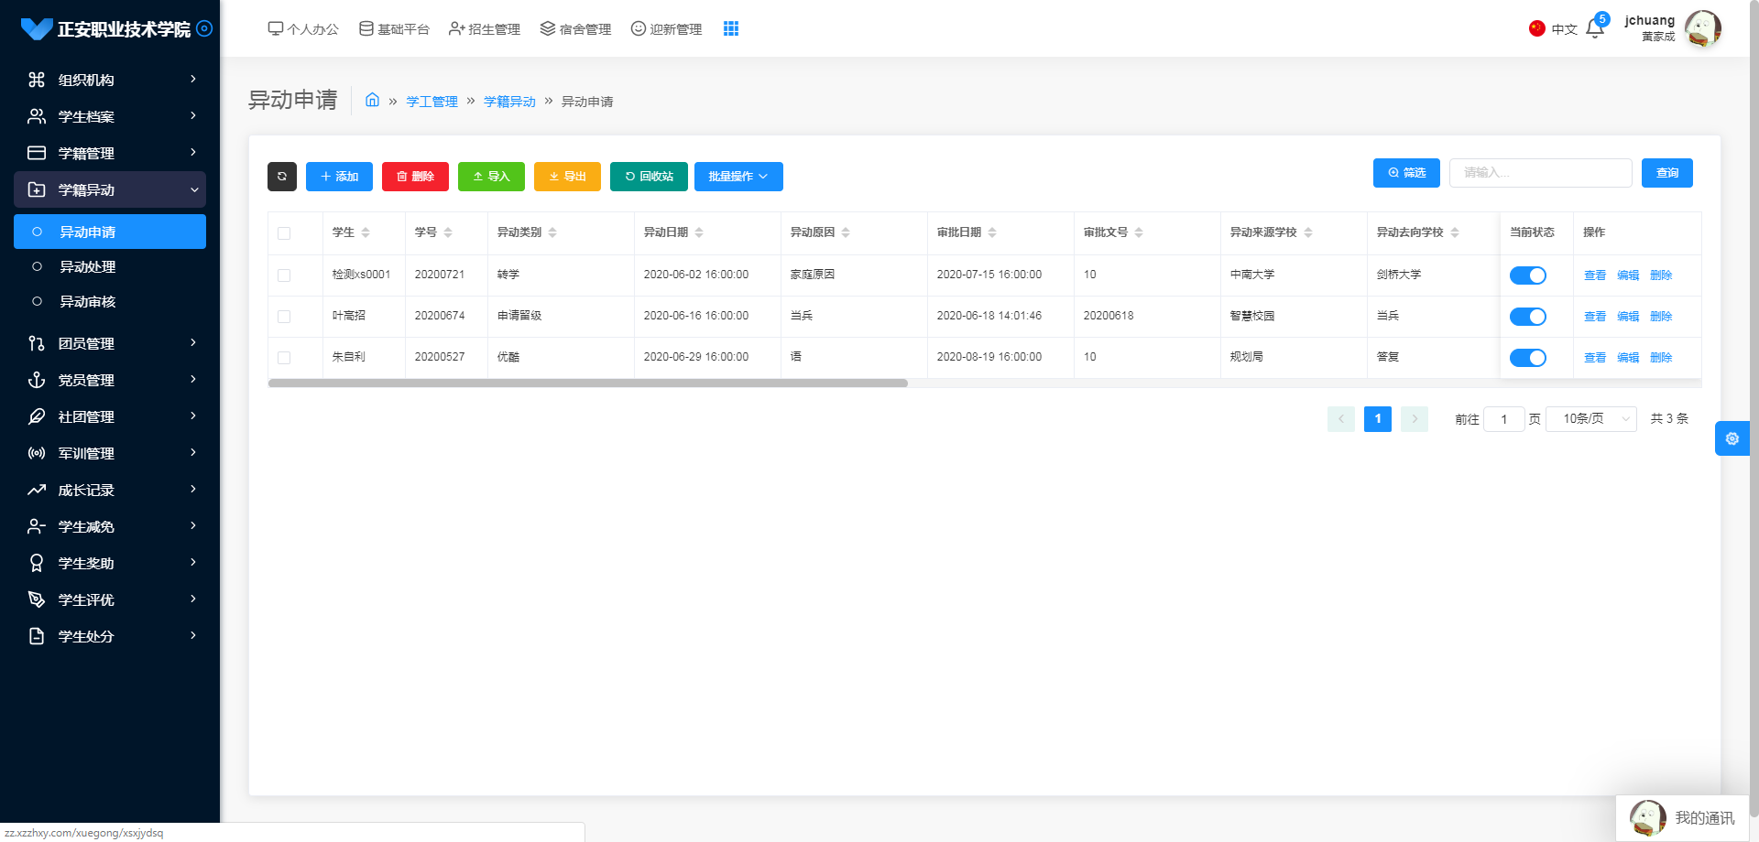This screenshot has height=842, width=1759.
Task: Toggle status switch for 检测xs0001 row
Action: (1528, 275)
